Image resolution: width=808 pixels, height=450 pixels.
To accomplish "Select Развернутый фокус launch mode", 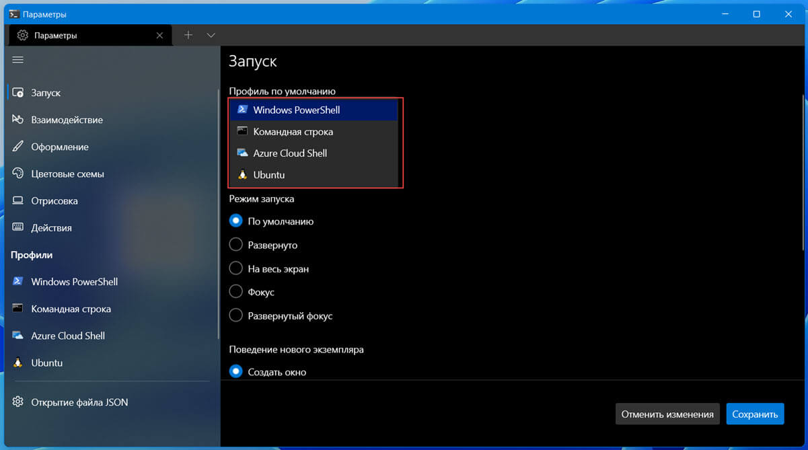I will pyautogui.click(x=235, y=315).
